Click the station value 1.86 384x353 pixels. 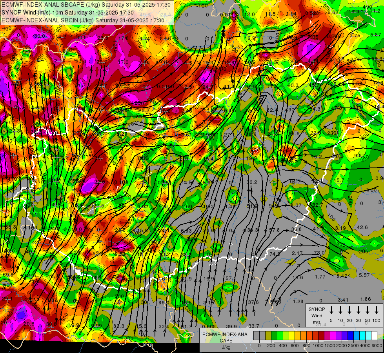366,299
